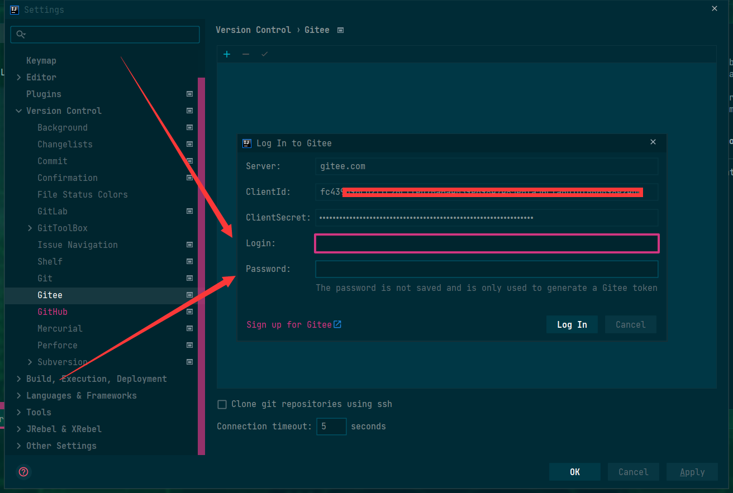
Task: Click project icon next to Perforce
Action: coord(190,345)
